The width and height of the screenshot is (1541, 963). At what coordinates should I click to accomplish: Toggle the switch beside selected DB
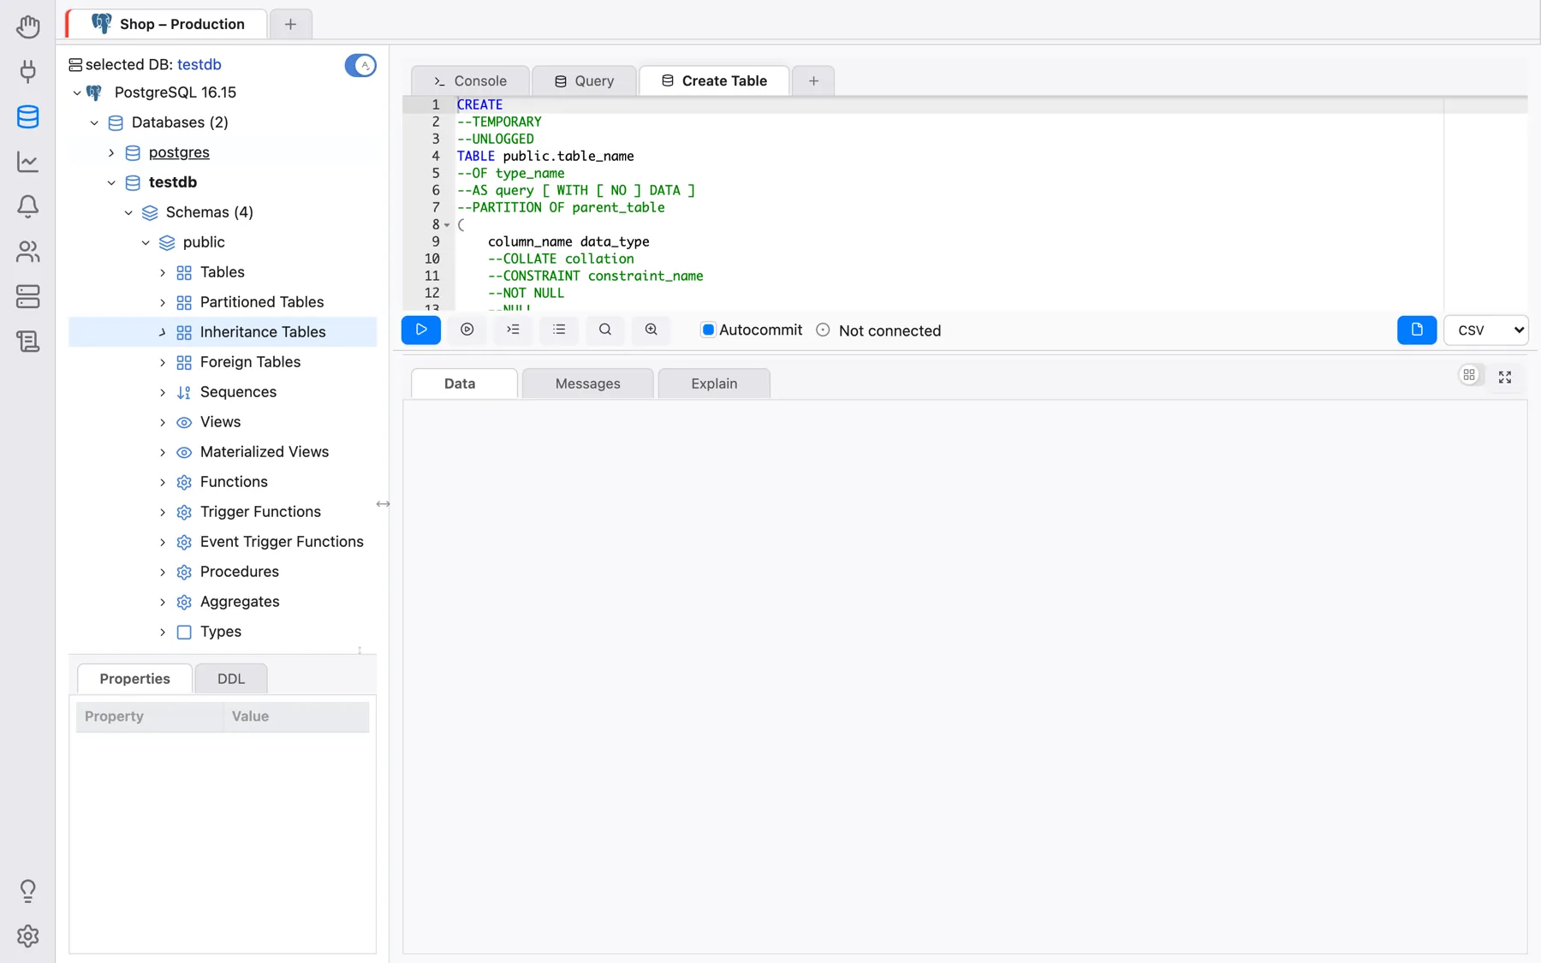[360, 65]
